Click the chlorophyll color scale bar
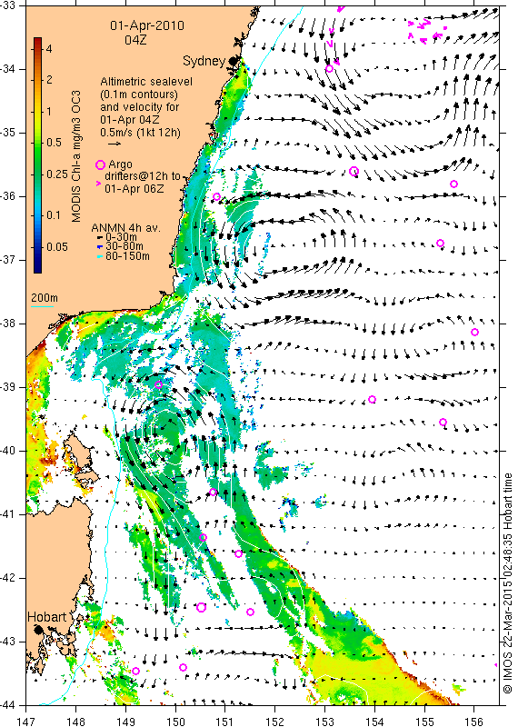518x727 pixels. coord(37,154)
